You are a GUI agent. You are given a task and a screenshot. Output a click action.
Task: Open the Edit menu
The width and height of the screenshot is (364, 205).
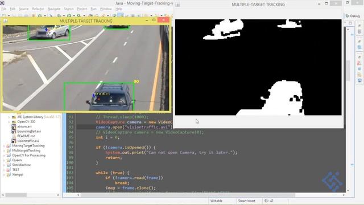13,9
